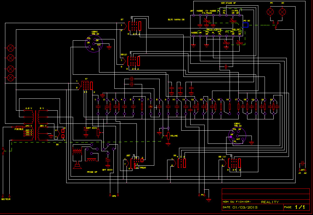Click the blue PO GO switch block
The width and height of the screenshot is (313, 215).
point(246,24)
